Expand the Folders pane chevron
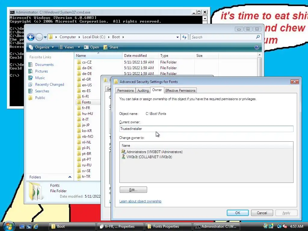 coord(70,177)
